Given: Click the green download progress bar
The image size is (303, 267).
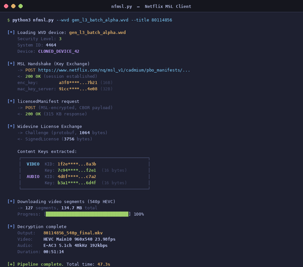Looking at the screenshot, I should pyautogui.click(x=87, y=214).
